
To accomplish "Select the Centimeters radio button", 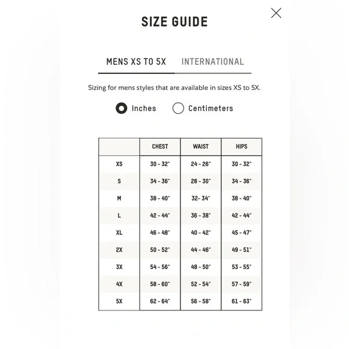I will pos(178,108).
